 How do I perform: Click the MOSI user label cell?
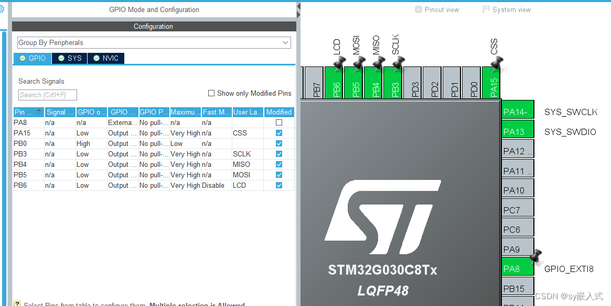[248, 175]
